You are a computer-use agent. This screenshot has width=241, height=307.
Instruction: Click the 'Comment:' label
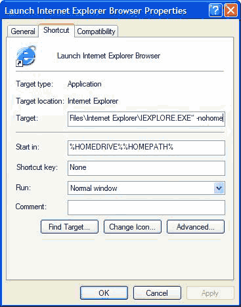pyautogui.click(x=31, y=207)
